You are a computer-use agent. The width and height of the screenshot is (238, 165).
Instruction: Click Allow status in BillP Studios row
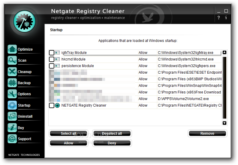(x=143, y=79)
